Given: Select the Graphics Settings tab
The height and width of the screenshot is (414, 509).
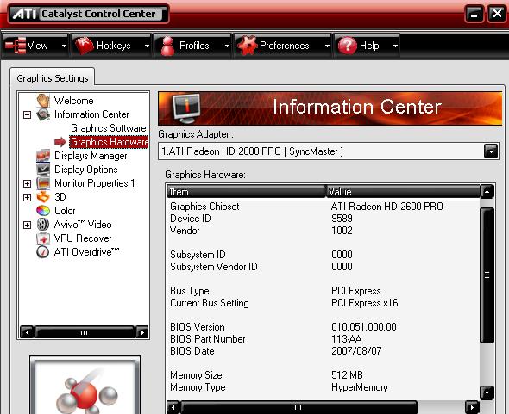Looking at the screenshot, I should [x=53, y=78].
